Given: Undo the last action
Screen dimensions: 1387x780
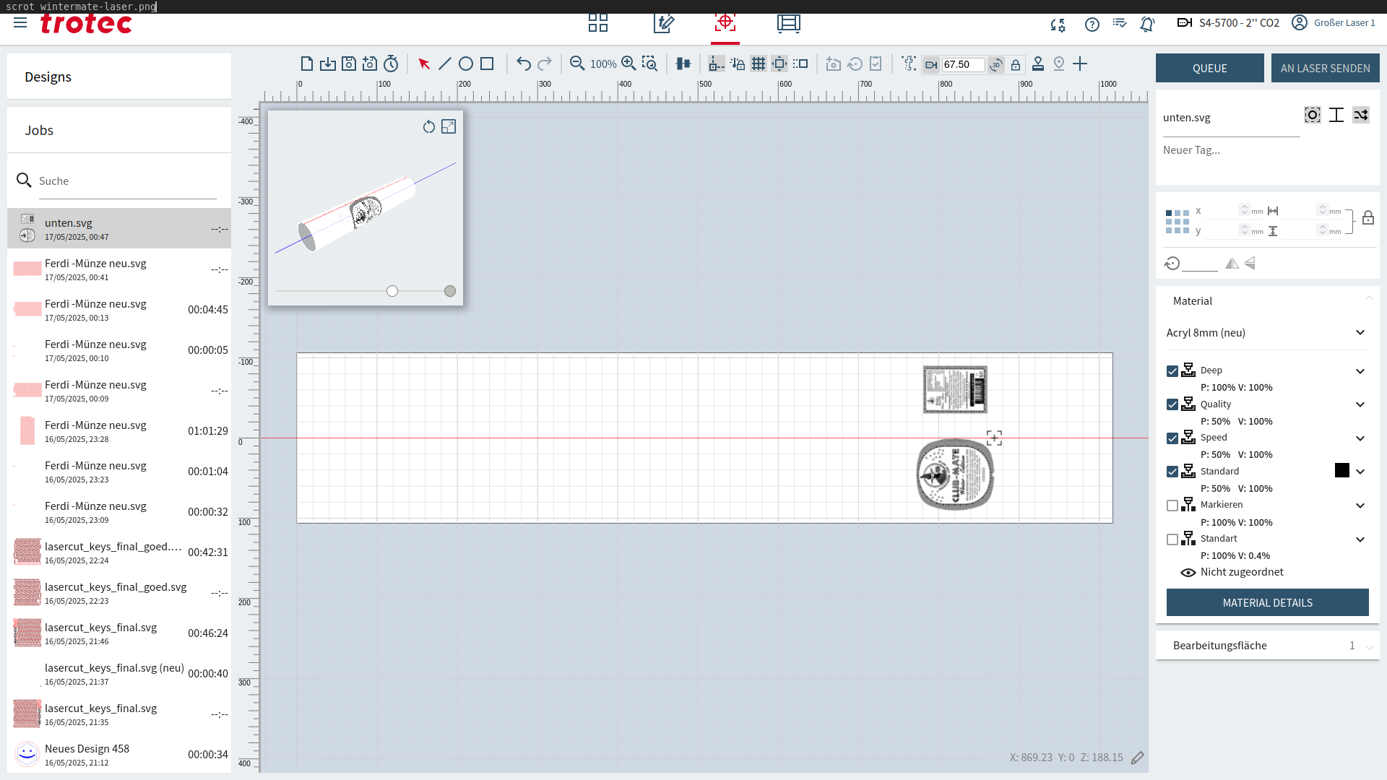Looking at the screenshot, I should tap(524, 64).
